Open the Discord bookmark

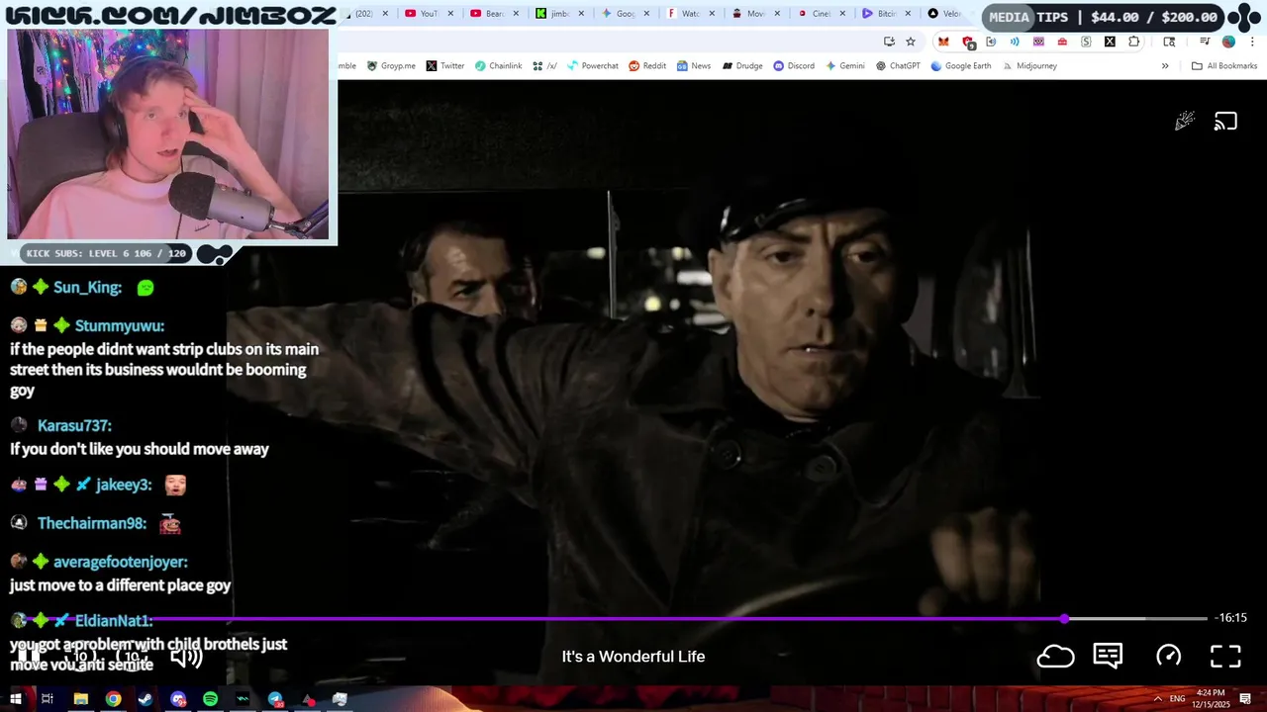(794, 65)
